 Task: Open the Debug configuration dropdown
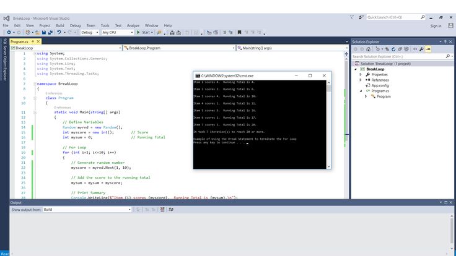[89, 32]
